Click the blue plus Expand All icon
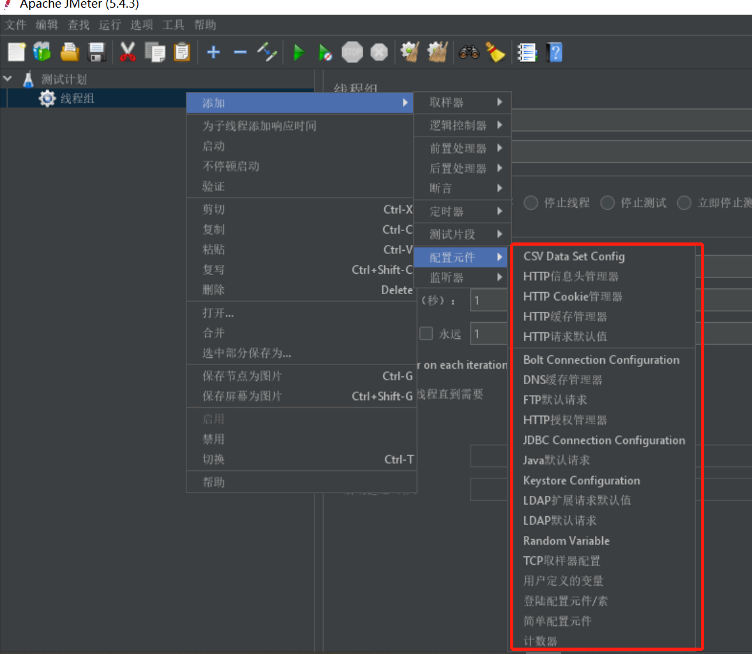Screen dimensions: 752x654 pyautogui.click(x=213, y=52)
